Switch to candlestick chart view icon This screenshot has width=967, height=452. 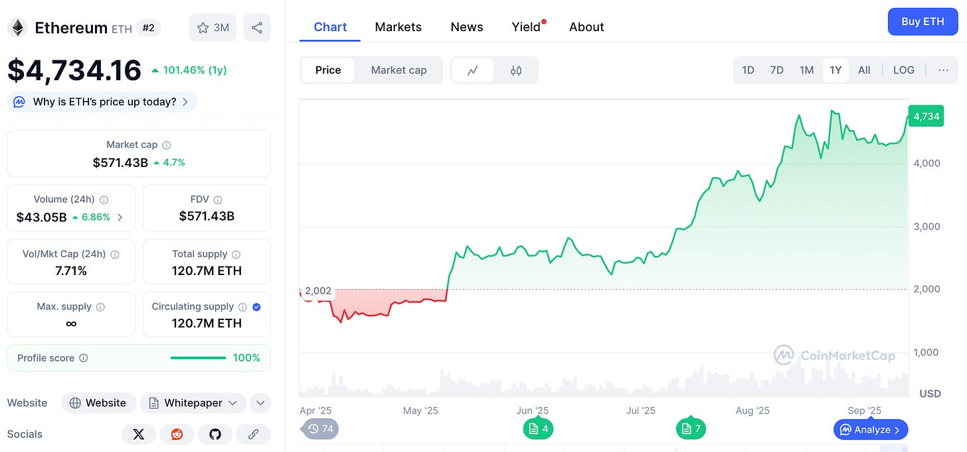point(516,70)
